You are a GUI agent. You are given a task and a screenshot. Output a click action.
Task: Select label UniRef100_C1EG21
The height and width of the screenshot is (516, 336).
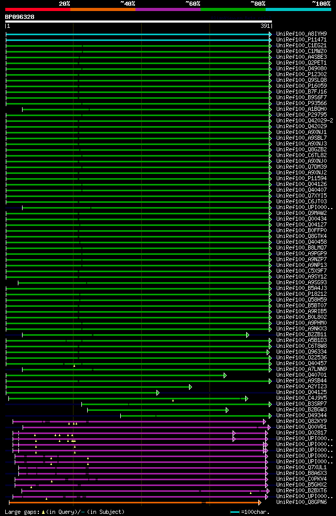click(x=301, y=45)
